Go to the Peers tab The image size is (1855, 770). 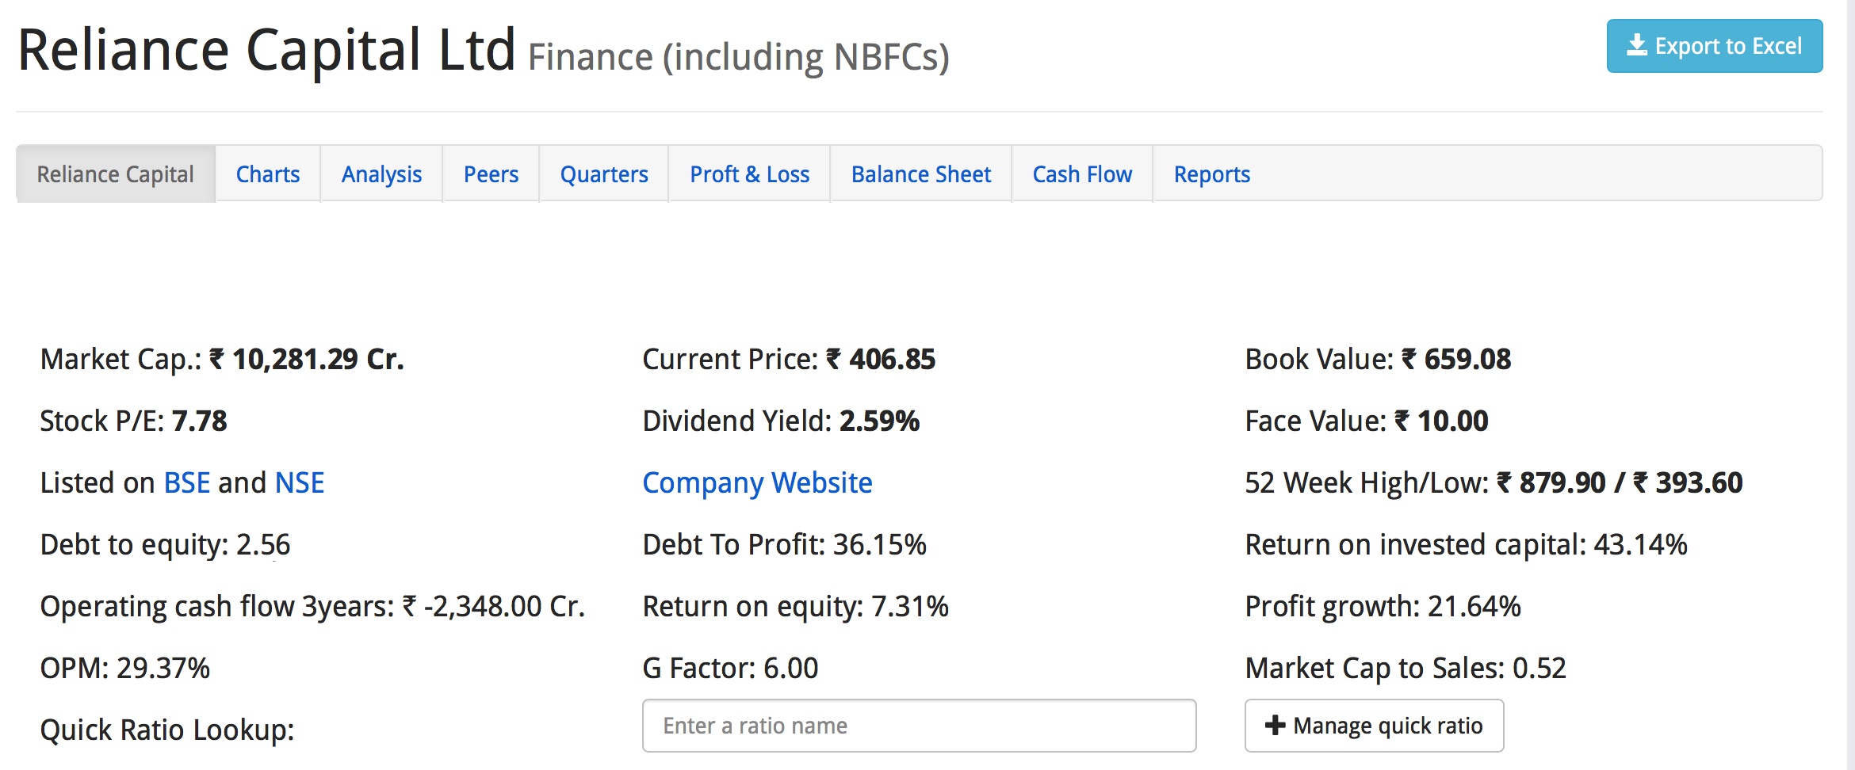click(x=491, y=174)
